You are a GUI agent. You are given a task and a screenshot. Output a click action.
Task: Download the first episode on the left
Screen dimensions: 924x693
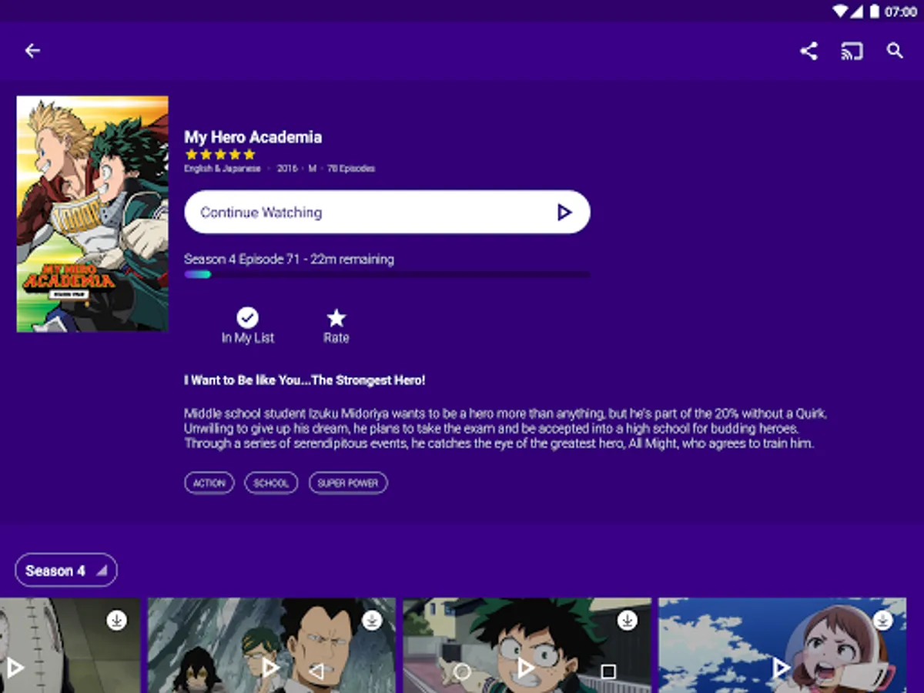coord(116,620)
